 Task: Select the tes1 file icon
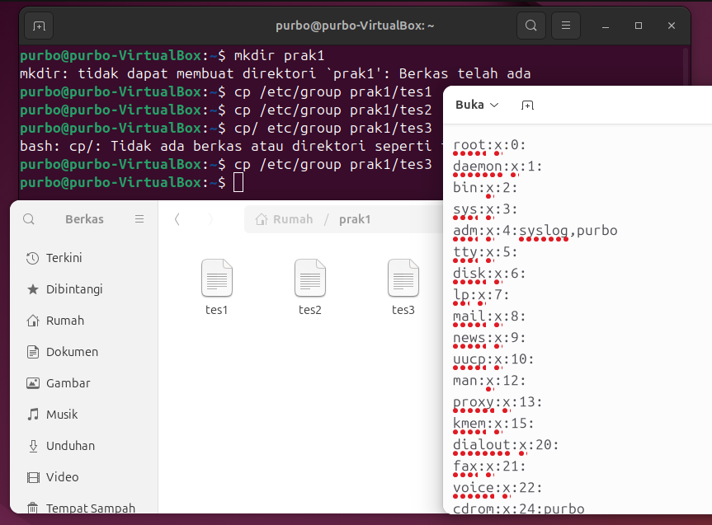[x=217, y=278]
